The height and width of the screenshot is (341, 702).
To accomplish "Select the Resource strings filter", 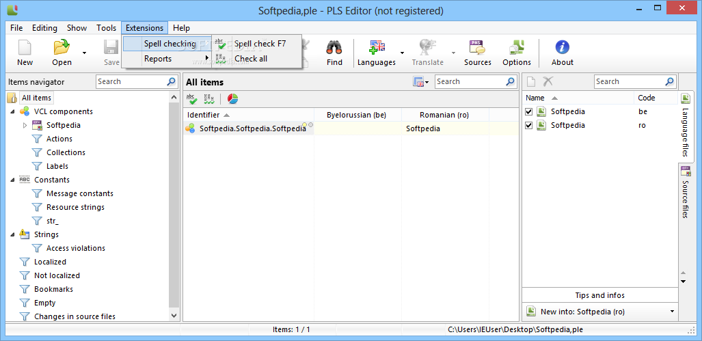I will [x=75, y=207].
